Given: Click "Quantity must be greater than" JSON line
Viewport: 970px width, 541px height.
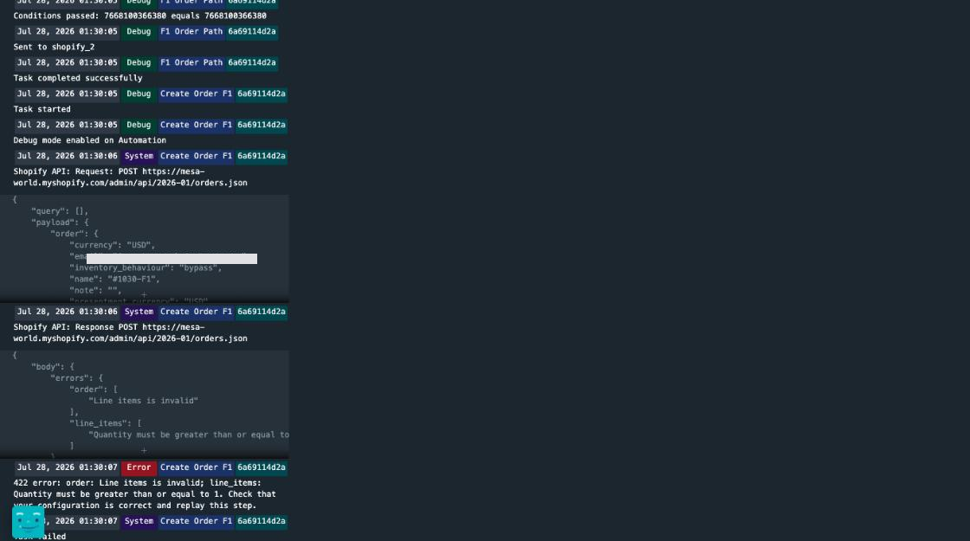Looking at the screenshot, I should [189, 435].
